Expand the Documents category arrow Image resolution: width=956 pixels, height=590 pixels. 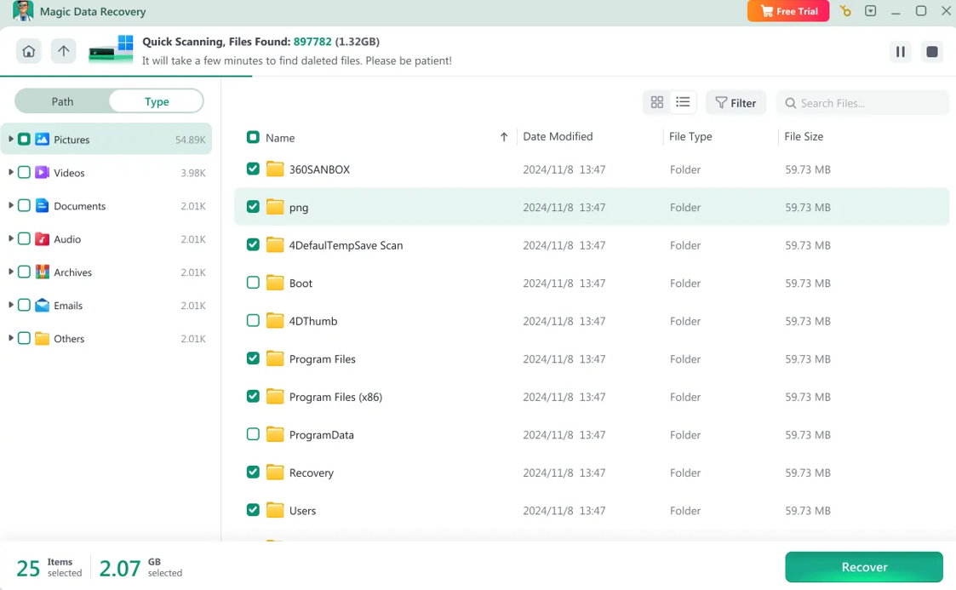point(10,205)
